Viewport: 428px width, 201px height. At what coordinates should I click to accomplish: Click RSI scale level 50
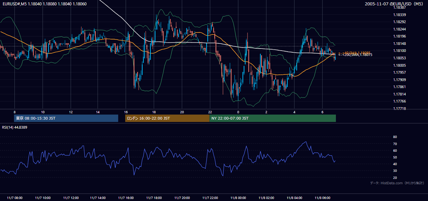point(395,157)
